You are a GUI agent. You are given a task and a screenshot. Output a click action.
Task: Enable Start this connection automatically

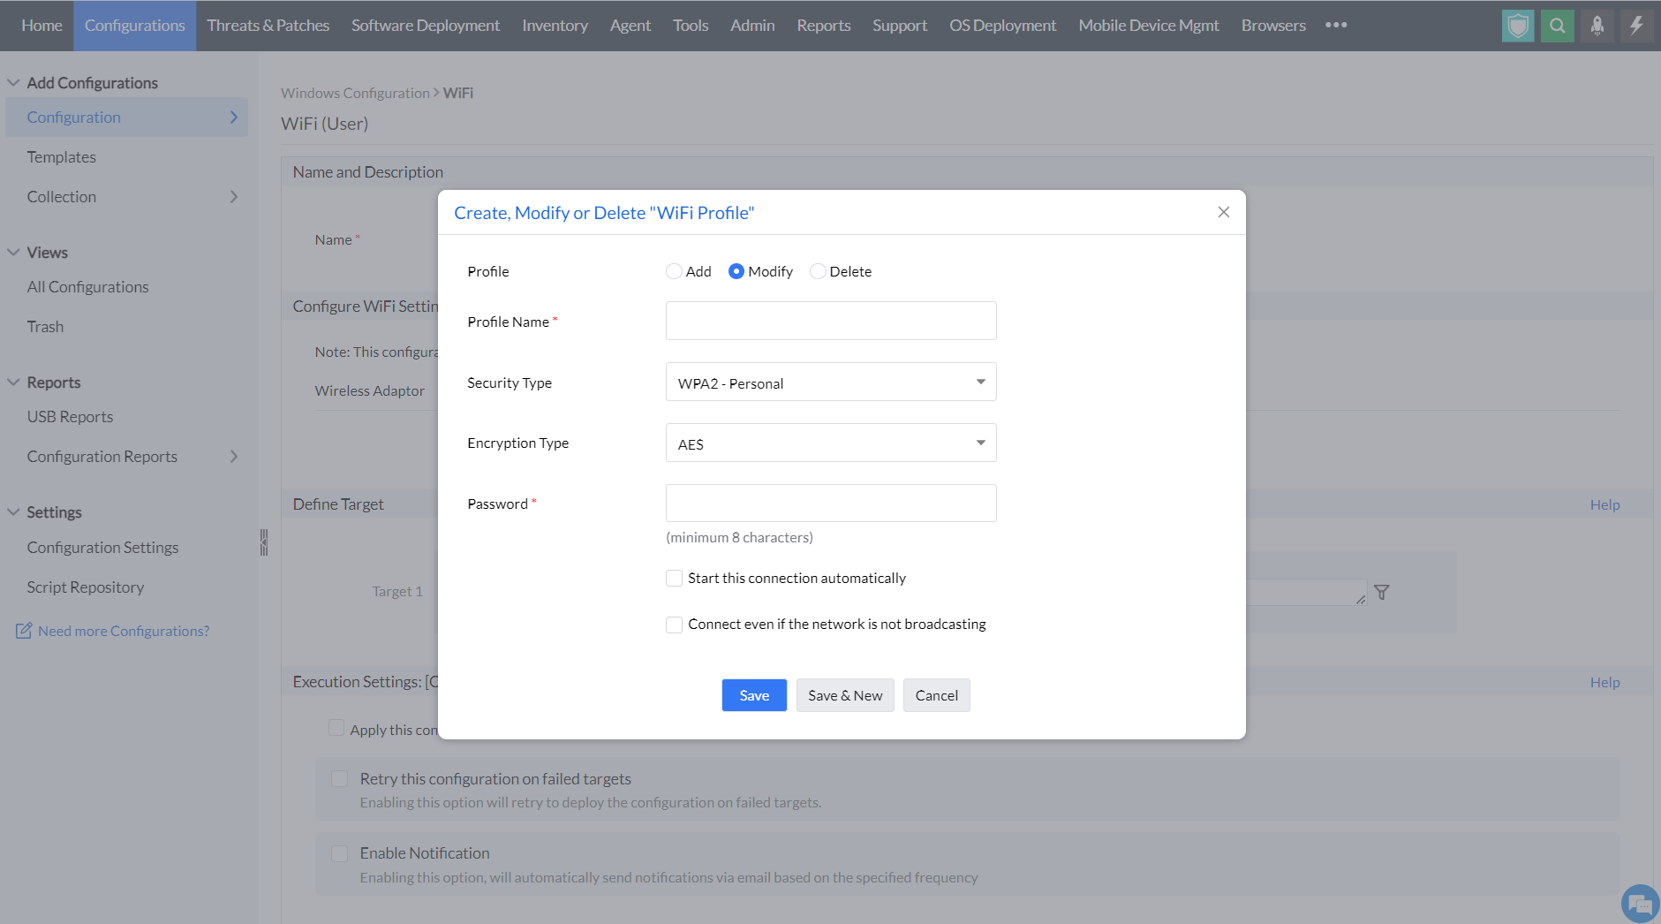click(674, 578)
